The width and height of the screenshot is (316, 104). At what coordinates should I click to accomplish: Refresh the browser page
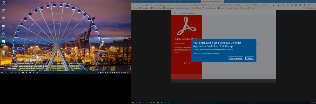[143, 5]
